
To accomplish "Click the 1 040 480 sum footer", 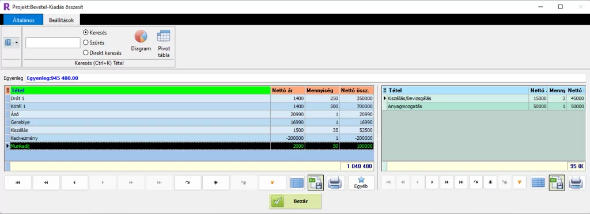I will 356,166.
